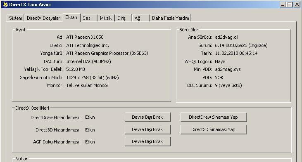Click the WHQL Logolu label
302x162 pixels.
198,61
